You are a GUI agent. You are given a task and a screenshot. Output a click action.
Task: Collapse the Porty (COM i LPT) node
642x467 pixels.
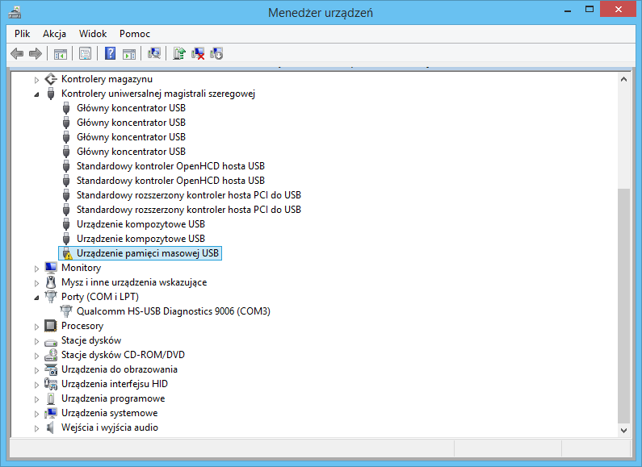click(x=36, y=297)
